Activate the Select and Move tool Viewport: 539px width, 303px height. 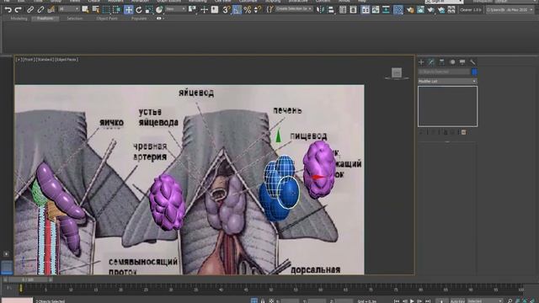click(128, 9)
